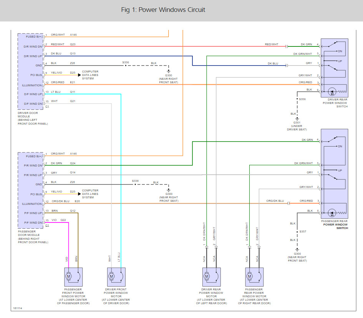This screenshot has width=363, height=318.
Task: Click the 'DK GRN Q24' wire label
Action: 63,163
